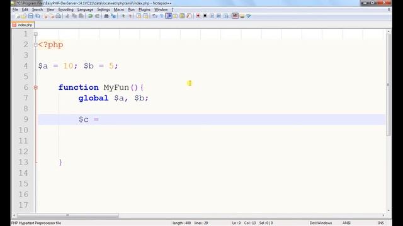The height and width of the screenshot is (226, 403).
Task: Click the Replace toolbar icon
Action: tap(113, 16)
